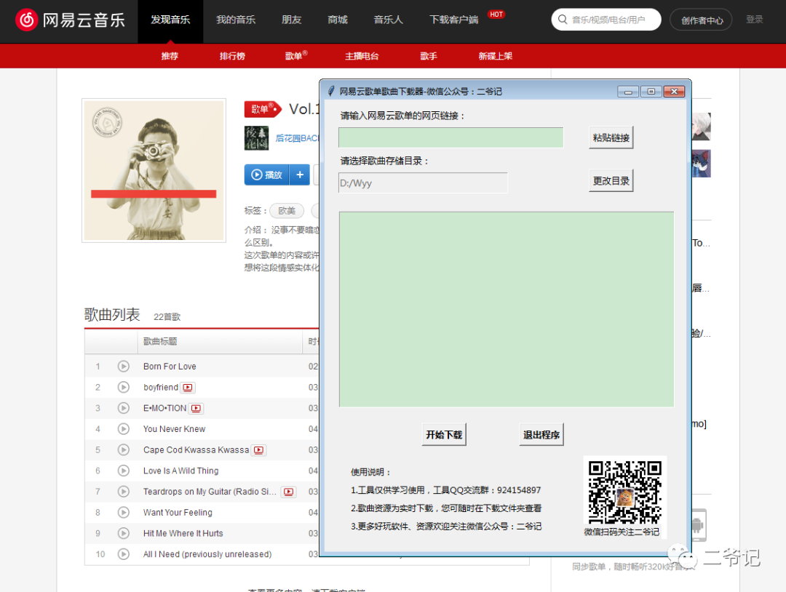
Task: Click song title Love Is A Wild Thing
Action: tap(180, 471)
